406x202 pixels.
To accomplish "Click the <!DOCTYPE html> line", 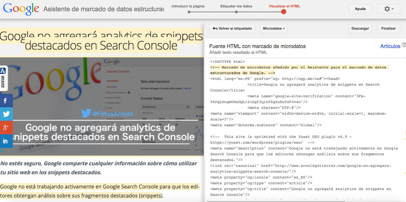I will pyautogui.click(x=228, y=62).
